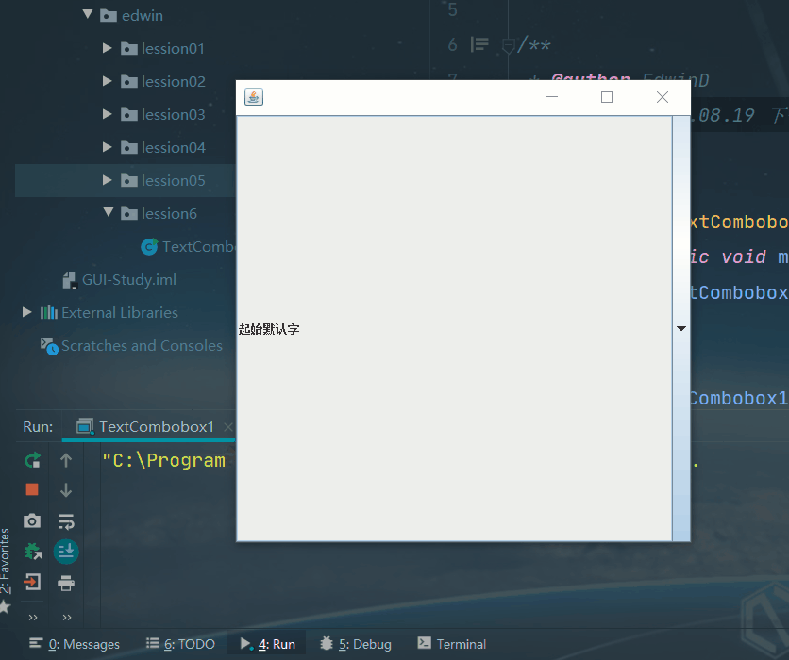Expand External Libraries node
This screenshot has height=660, width=789.
point(26,312)
